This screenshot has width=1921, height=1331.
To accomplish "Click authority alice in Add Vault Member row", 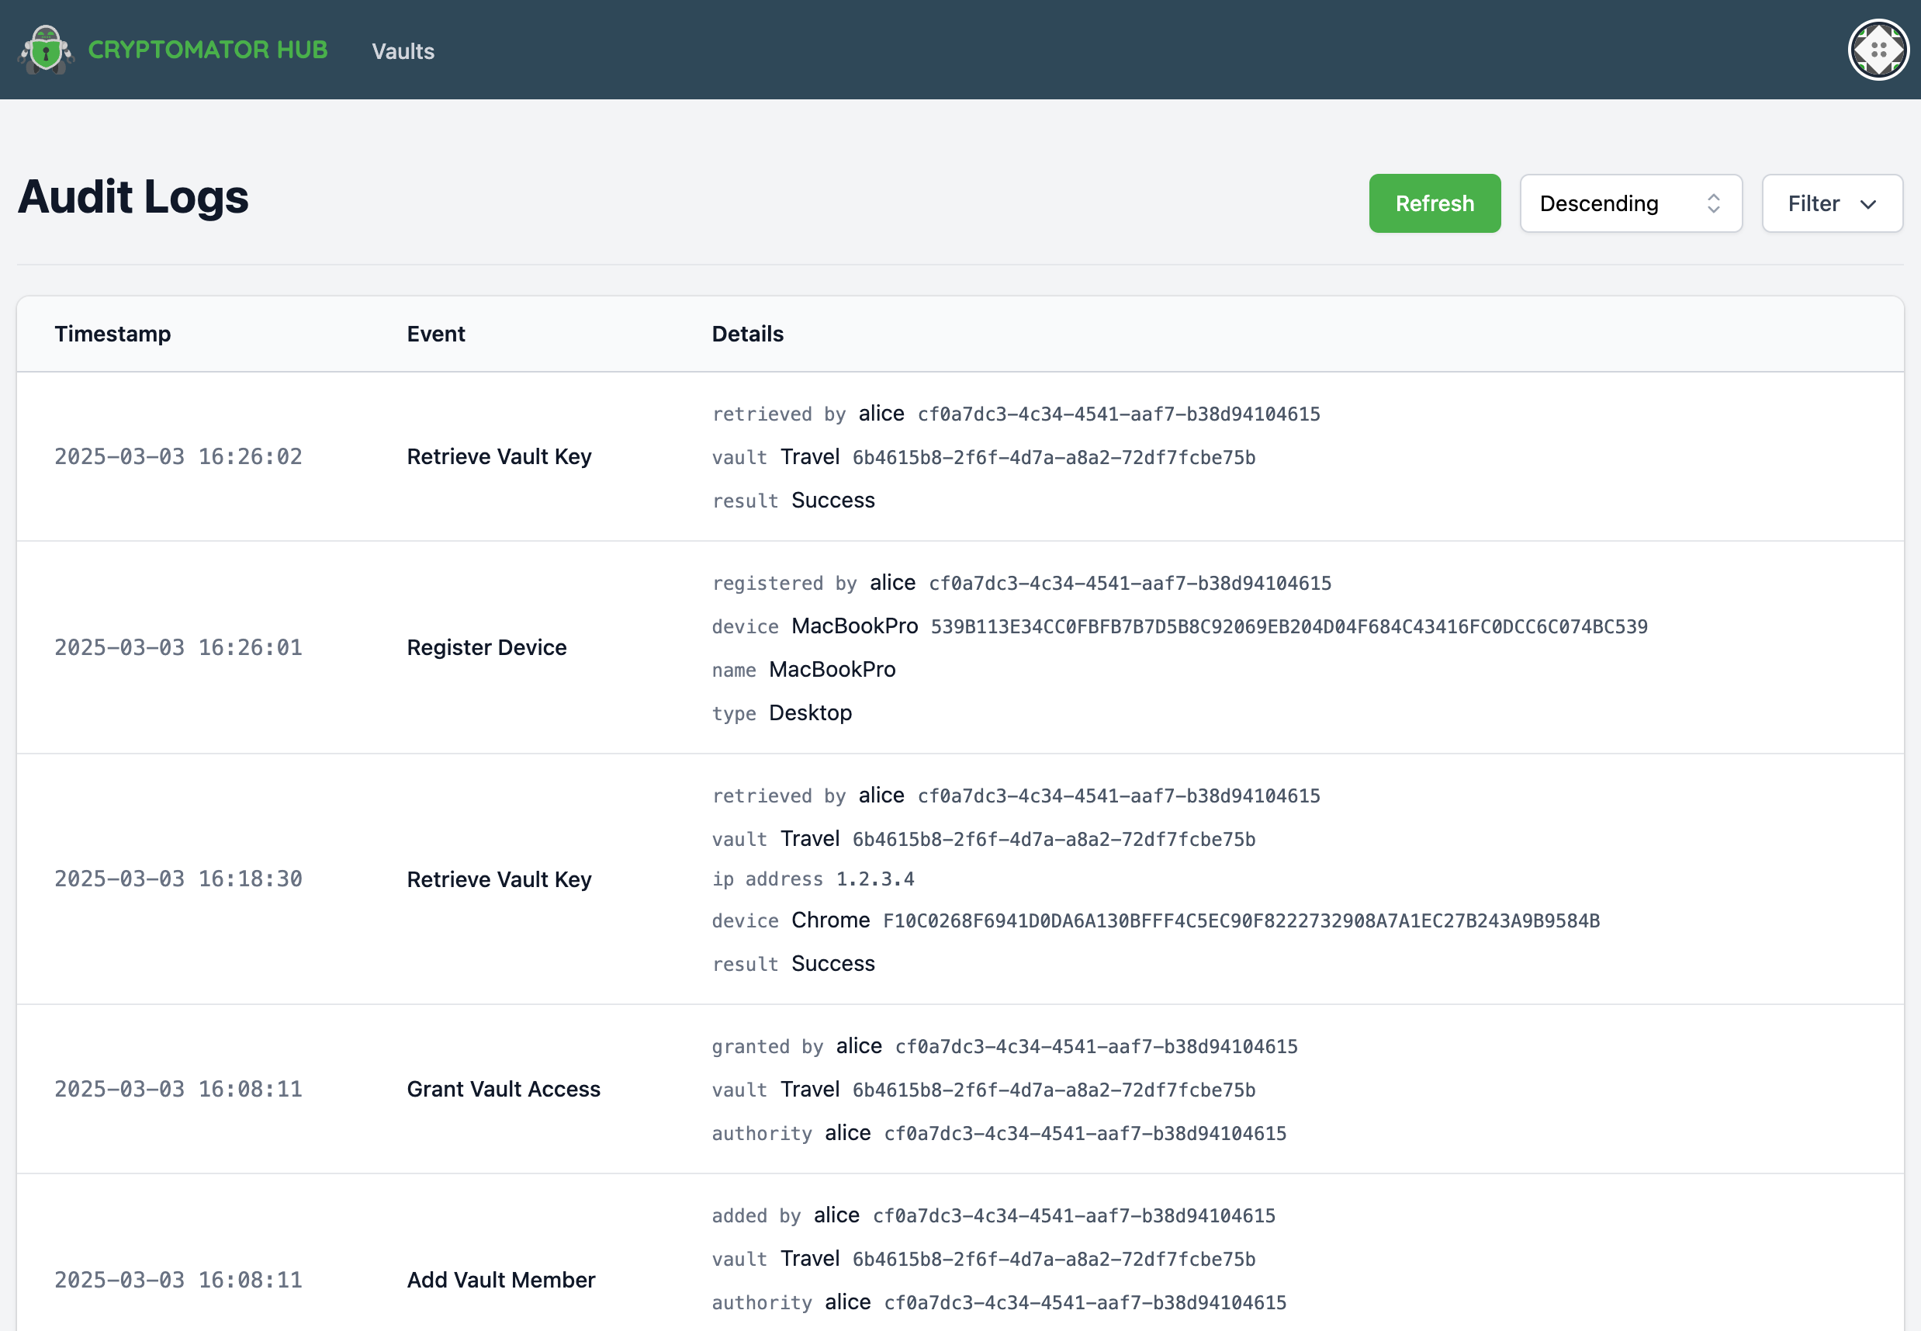I will [847, 1302].
